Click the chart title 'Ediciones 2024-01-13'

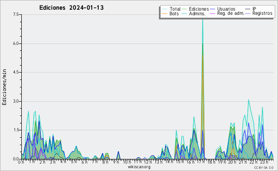(x=71, y=8)
